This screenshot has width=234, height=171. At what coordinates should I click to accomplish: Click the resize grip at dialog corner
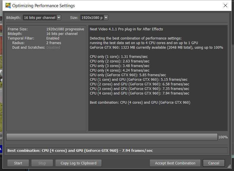tap(229, 167)
